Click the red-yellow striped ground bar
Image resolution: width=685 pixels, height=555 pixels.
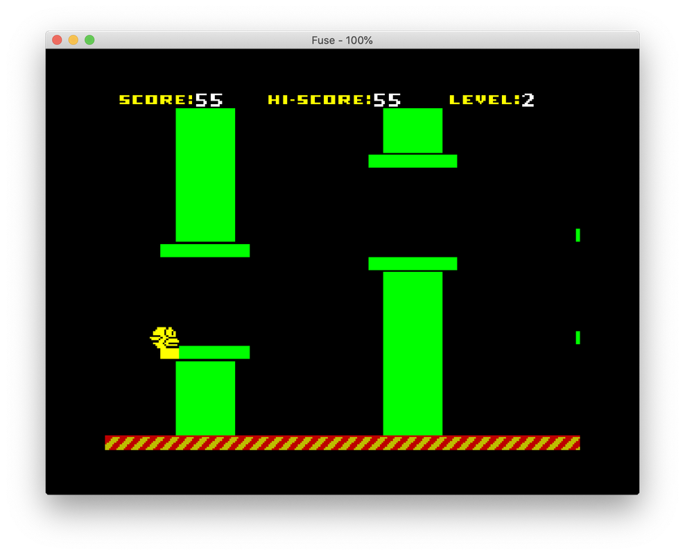tap(342, 443)
